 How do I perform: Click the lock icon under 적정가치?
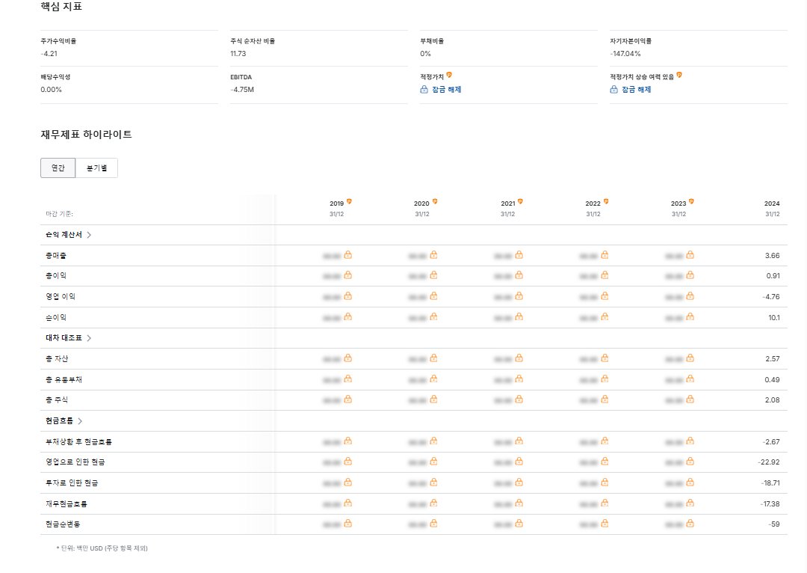coord(424,89)
